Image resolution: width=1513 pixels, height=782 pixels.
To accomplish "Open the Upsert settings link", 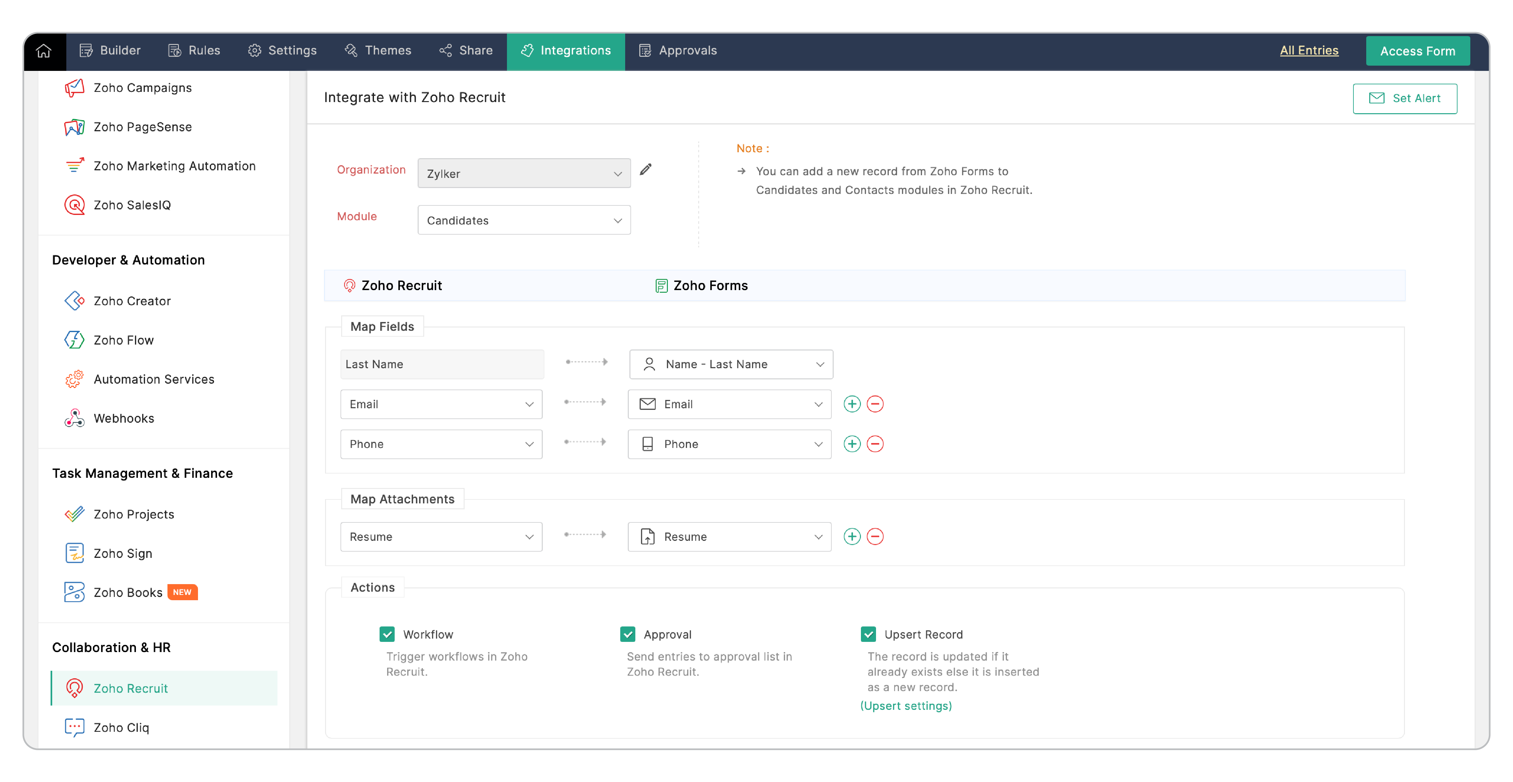I will coord(906,706).
